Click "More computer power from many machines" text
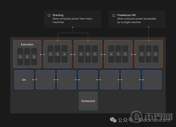Viewport: 176px width, 127px height. 72,20
